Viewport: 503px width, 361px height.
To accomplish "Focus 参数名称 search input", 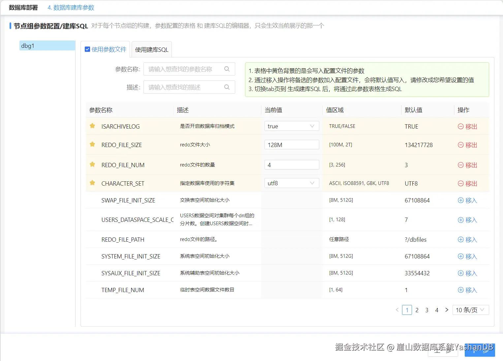I will (189, 69).
